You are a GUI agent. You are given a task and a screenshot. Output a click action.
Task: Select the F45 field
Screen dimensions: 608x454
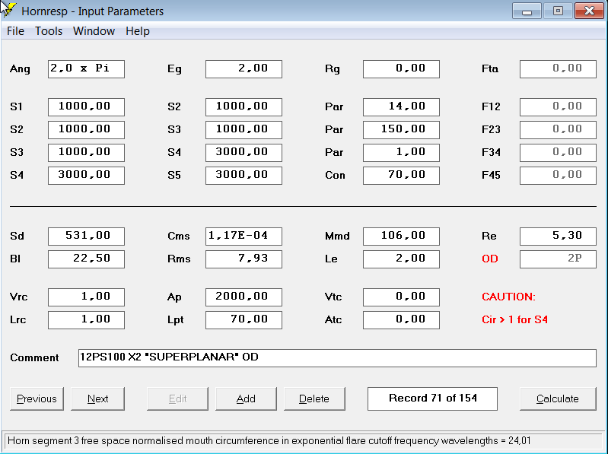pos(558,176)
